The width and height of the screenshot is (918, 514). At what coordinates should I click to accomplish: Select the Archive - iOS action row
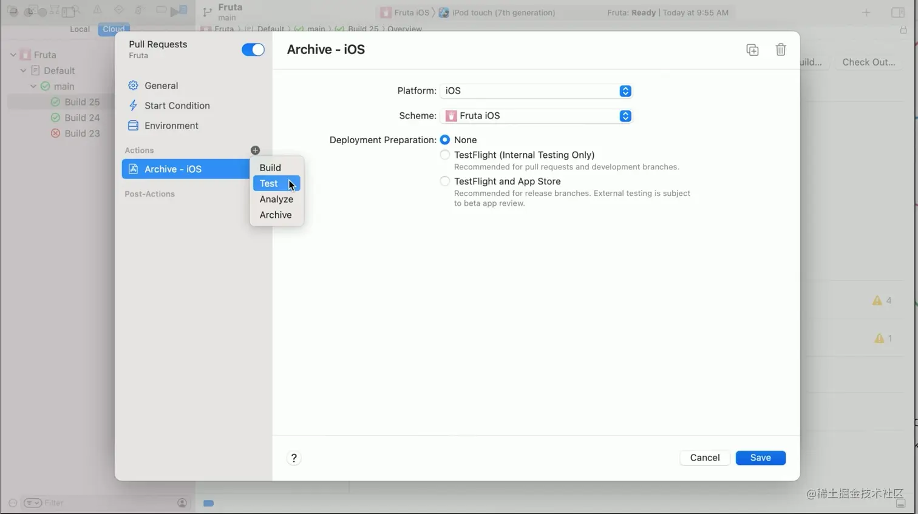click(x=185, y=169)
